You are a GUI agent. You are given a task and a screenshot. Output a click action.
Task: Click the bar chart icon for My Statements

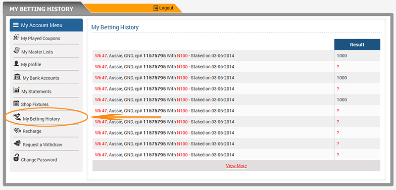pyautogui.click(x=16, y=90)
